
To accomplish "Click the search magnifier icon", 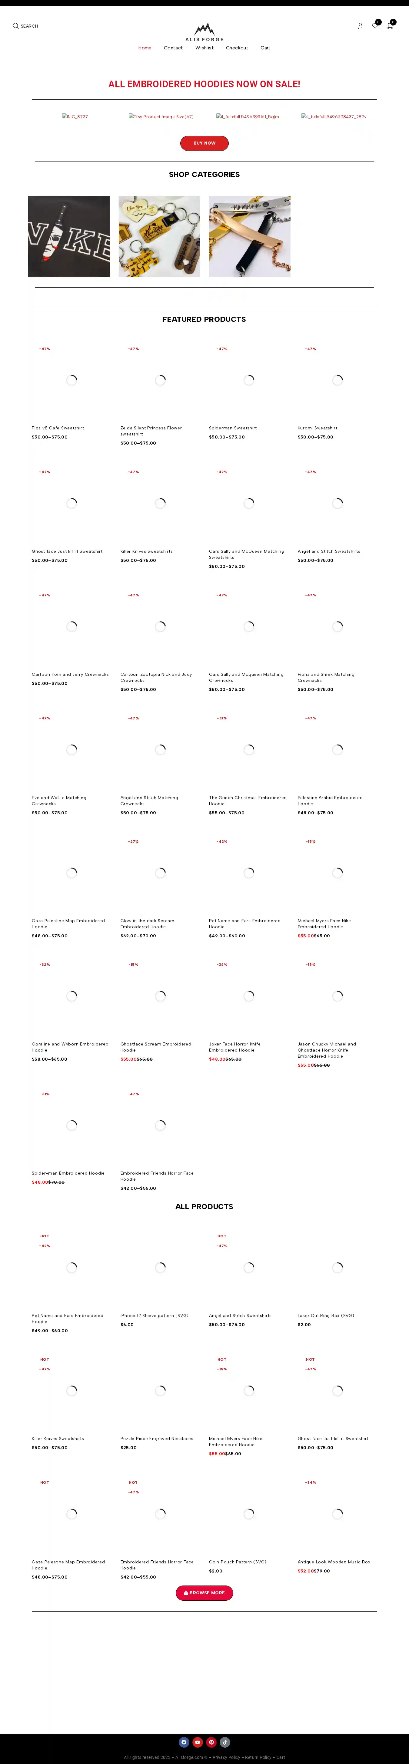I will click(16, 26).
